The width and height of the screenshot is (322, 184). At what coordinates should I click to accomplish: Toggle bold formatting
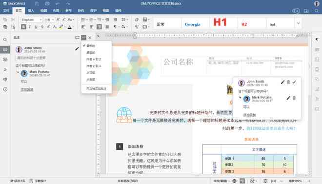[23, 27]
